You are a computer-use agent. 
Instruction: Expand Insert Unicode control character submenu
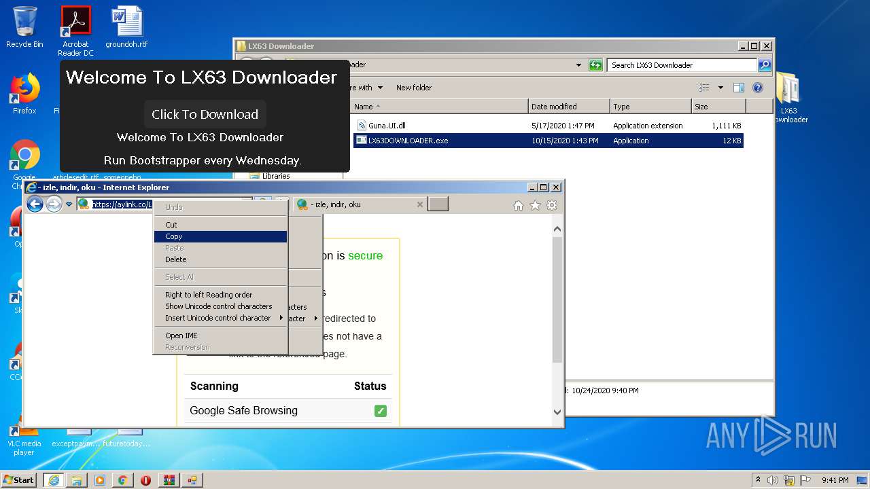point(220,318)
